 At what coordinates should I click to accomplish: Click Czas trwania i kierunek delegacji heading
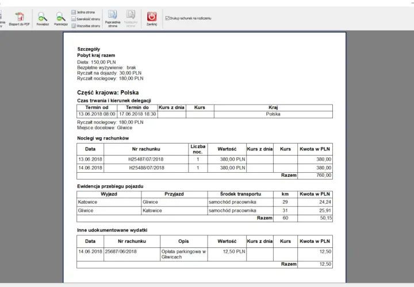click(114, 100)
